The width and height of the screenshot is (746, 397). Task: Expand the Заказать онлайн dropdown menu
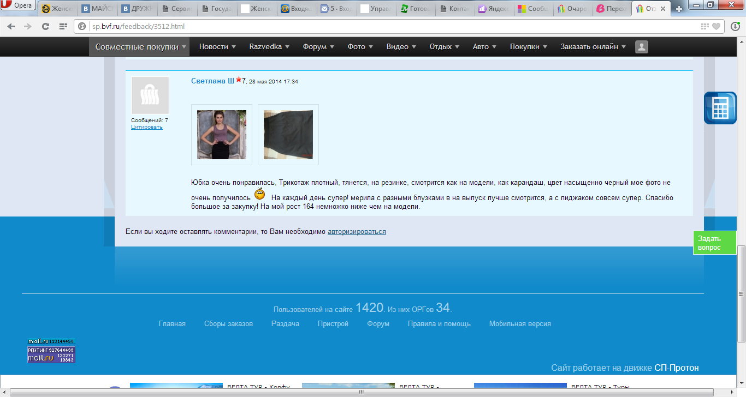click(593, 47)
